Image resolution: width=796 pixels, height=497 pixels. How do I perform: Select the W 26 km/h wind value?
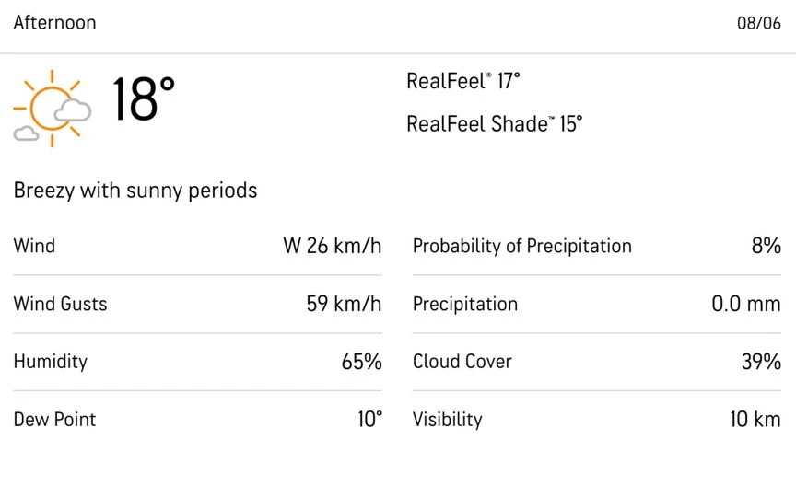click(333, 246)
